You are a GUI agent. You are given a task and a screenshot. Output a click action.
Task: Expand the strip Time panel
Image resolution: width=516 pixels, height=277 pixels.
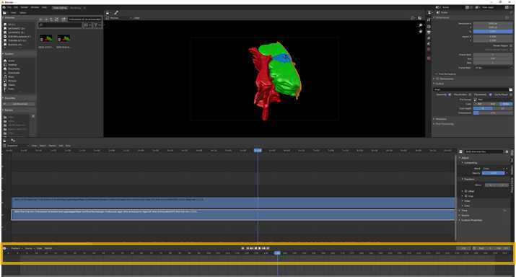(464, 211)
